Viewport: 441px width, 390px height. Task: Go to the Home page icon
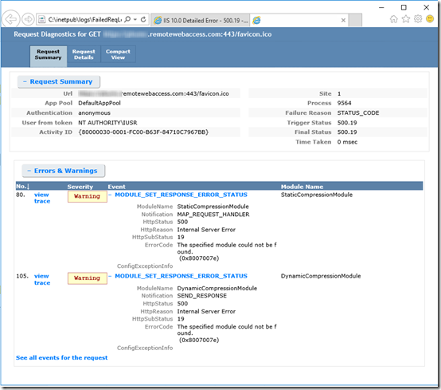tap(394, 19)
